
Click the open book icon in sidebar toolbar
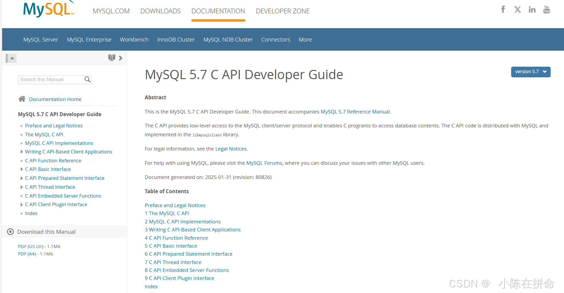(x=112, y=58)
